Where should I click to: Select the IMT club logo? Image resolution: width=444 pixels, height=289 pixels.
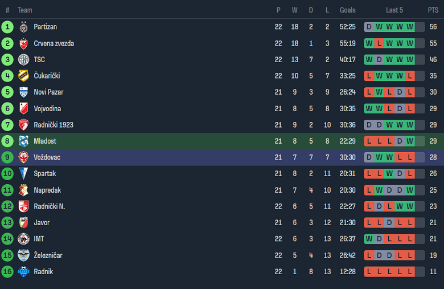[23, 239]
